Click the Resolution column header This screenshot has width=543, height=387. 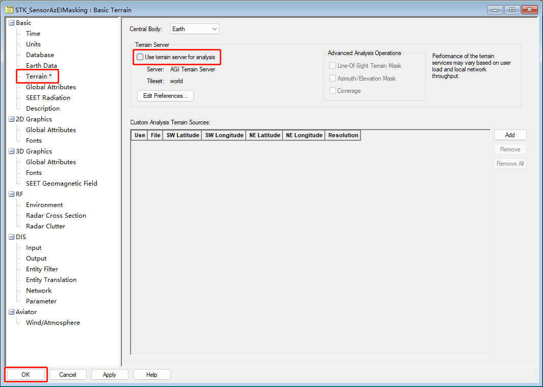coord(343,135)
